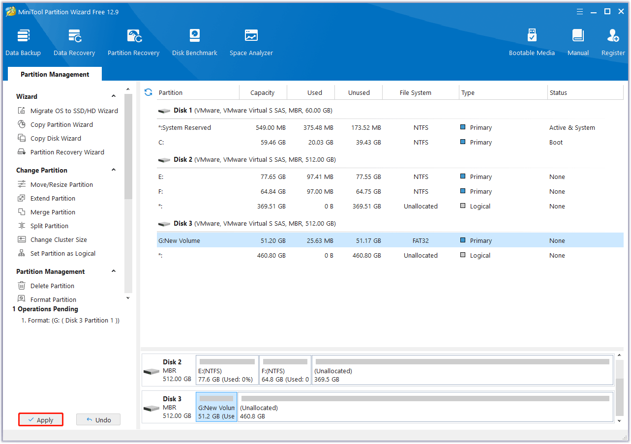The width and height of the screenshot is (631, 444).
Task: Select the 369.51 GB unallocated row
Action: click(x=390, y=207)
